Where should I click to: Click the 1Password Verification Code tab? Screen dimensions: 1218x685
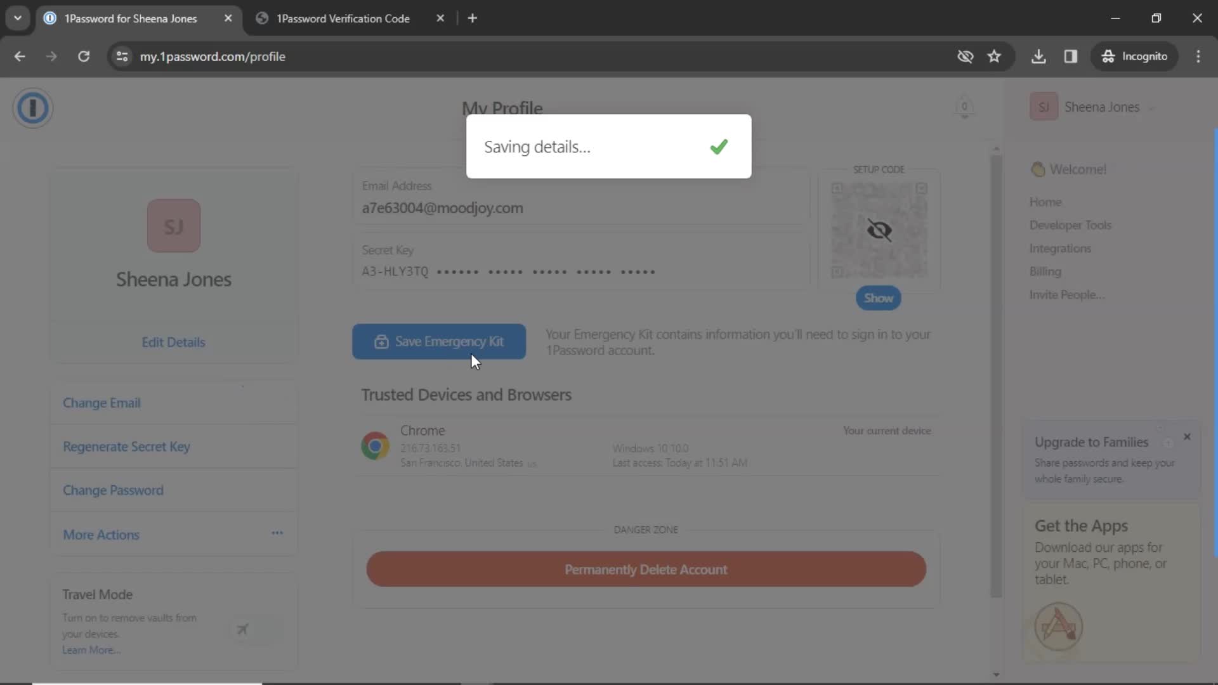click(343, 18)
